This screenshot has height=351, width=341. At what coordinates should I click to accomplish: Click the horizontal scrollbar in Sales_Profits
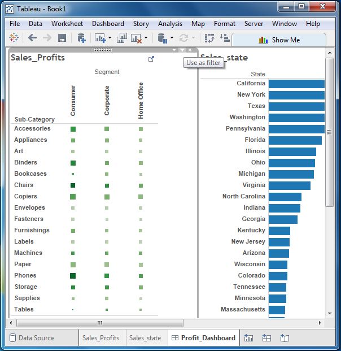[99, 323]
